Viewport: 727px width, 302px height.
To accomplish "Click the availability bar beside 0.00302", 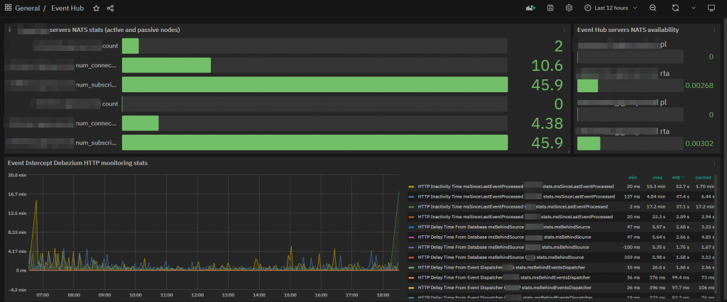I will [x=589, y=144].
